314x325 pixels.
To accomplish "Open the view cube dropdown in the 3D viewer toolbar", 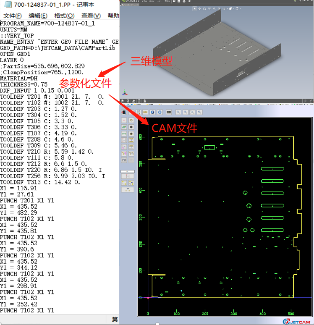I will 238,9.
